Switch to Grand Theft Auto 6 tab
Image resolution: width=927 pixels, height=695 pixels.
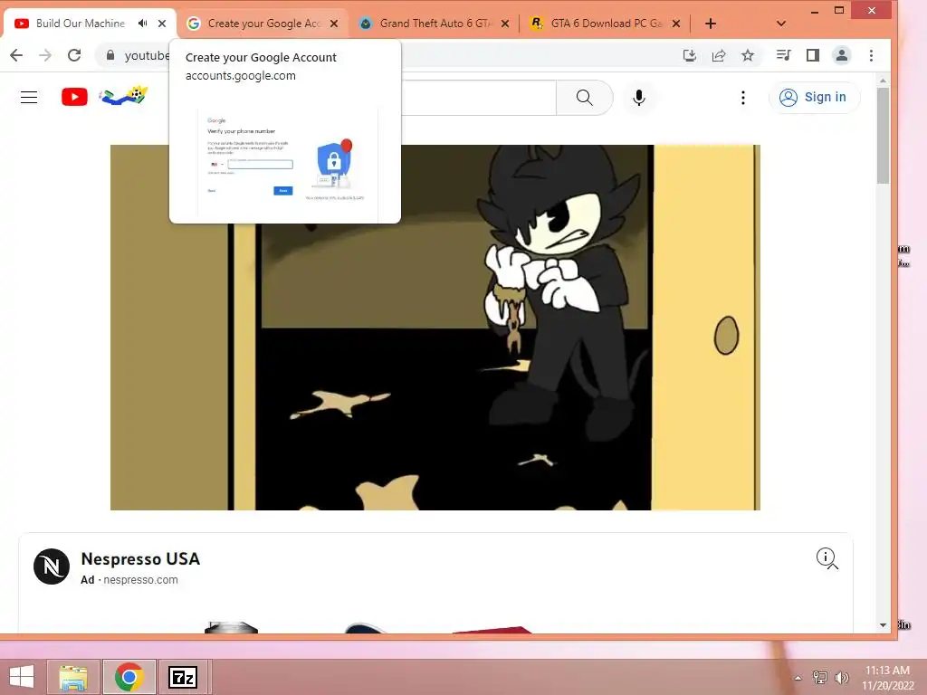(x=434, y=24)
